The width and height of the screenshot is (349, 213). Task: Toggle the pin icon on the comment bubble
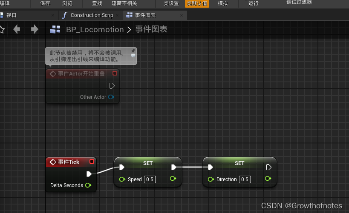click(x=133, y=50)
